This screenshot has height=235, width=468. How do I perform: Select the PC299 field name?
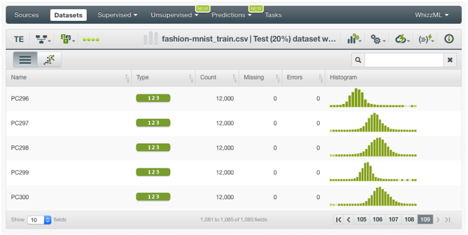20,173
